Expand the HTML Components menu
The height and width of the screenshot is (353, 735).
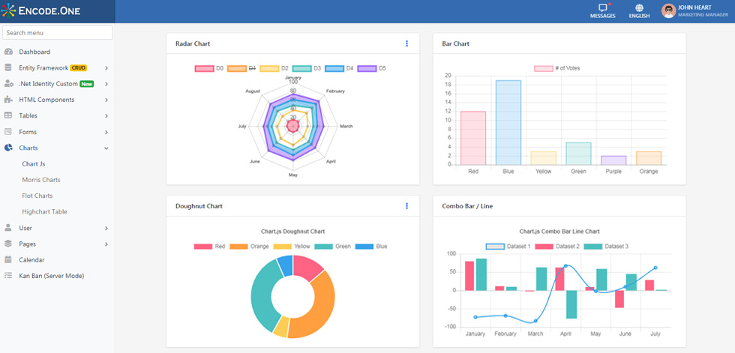(x=56, y=100)
